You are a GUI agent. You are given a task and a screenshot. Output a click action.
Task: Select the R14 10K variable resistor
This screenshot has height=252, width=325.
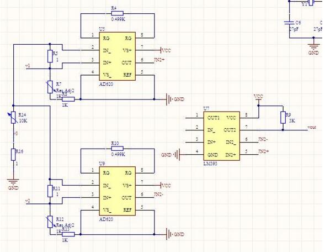pos(13,118)
